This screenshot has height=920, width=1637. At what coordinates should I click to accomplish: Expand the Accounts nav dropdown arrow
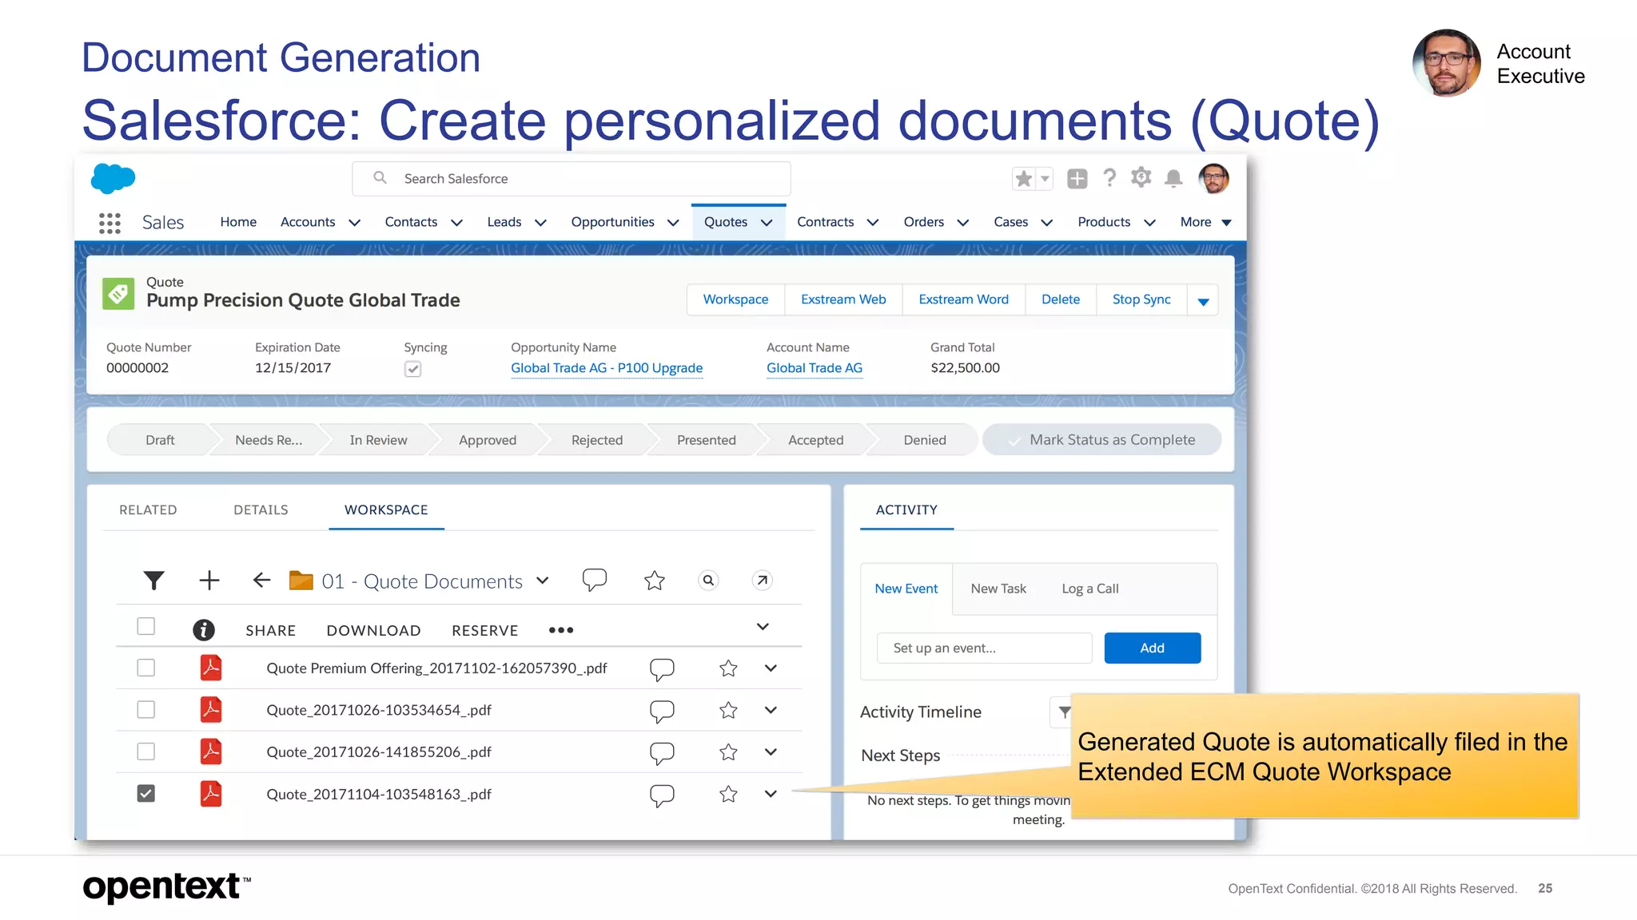tap(355, 223)
